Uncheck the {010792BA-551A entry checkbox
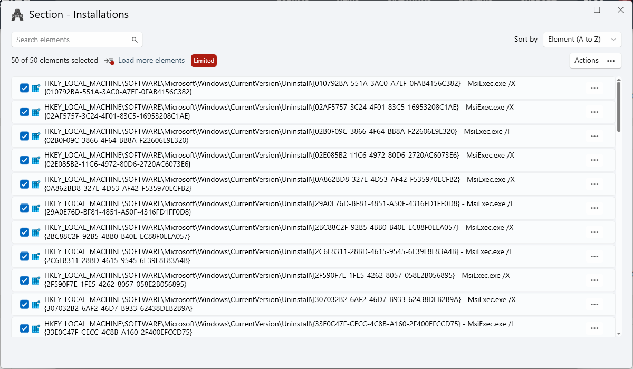This screenshot has height=369, width=633. [24, 88]
